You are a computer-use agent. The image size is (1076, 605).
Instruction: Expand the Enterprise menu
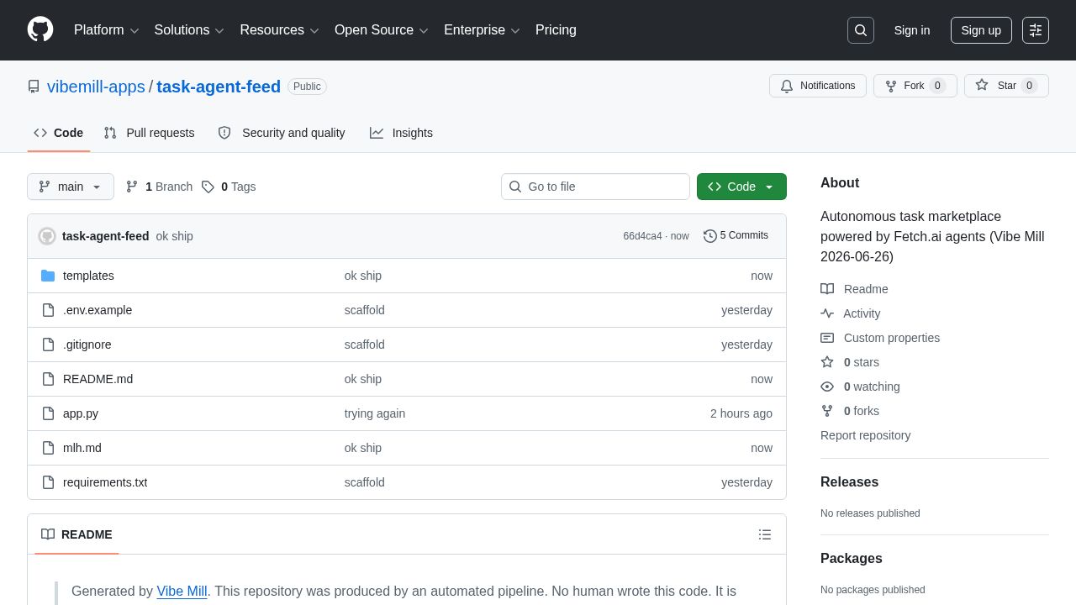click(x=482, y=30)
